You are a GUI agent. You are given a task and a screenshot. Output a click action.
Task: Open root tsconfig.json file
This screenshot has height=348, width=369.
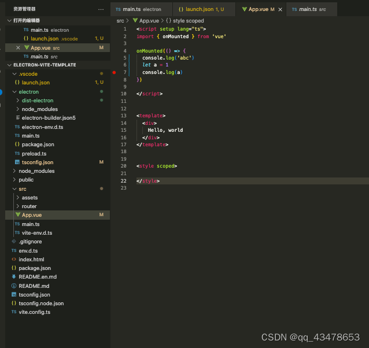click(57, 295)
